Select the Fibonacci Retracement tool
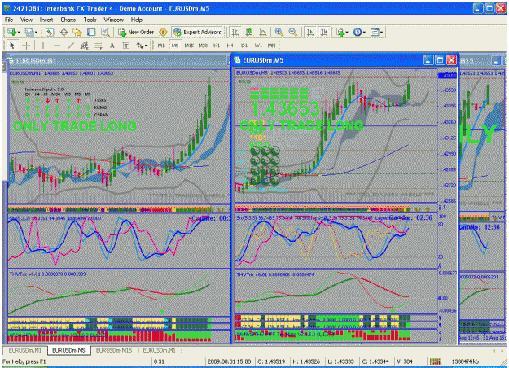 [98, 46]
